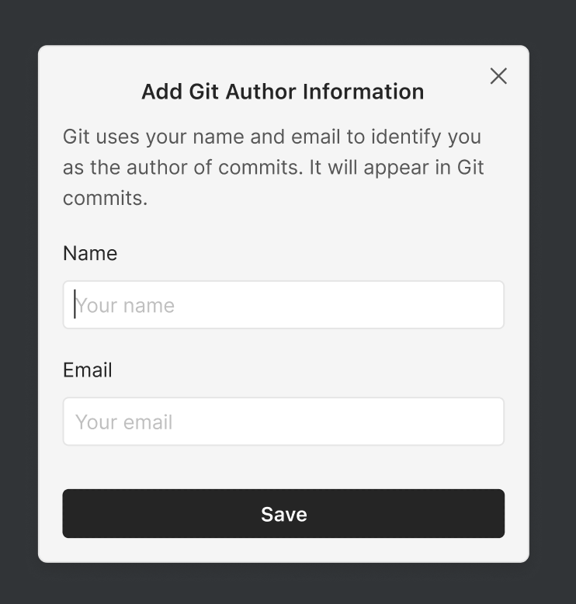Click the "Your name" placeholder text
576x604 pixels.
[x=125, y=305]
